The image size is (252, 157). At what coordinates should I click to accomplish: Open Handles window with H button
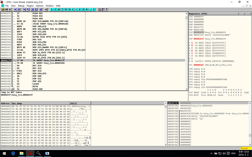click(69, 9)
